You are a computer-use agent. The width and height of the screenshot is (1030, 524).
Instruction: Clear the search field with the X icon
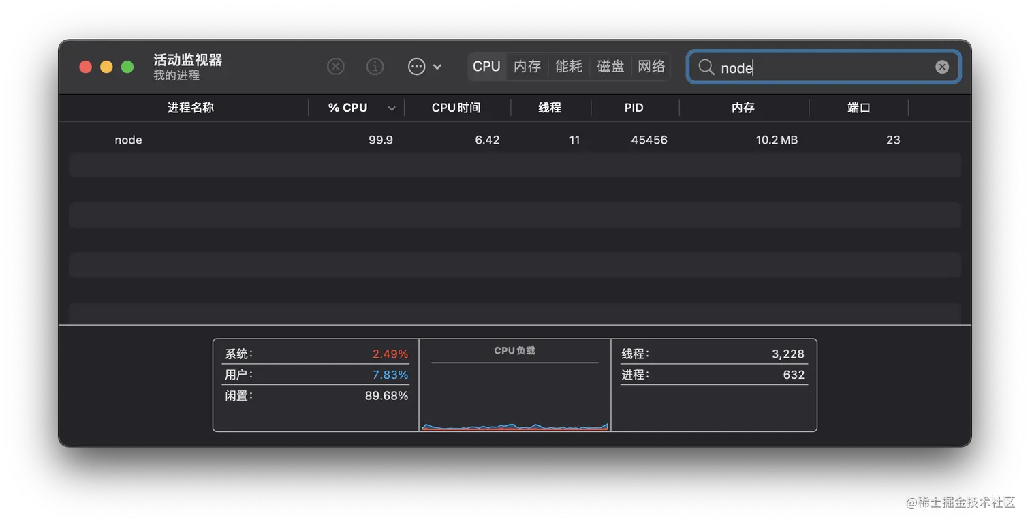(941, 66)
